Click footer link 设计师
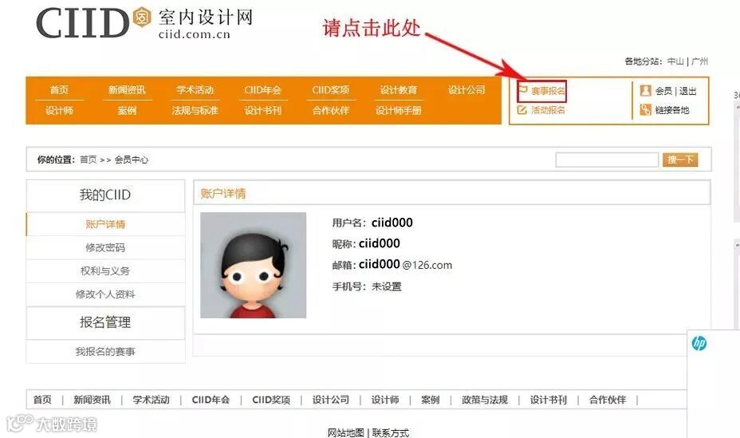 [x=385, y=400]
